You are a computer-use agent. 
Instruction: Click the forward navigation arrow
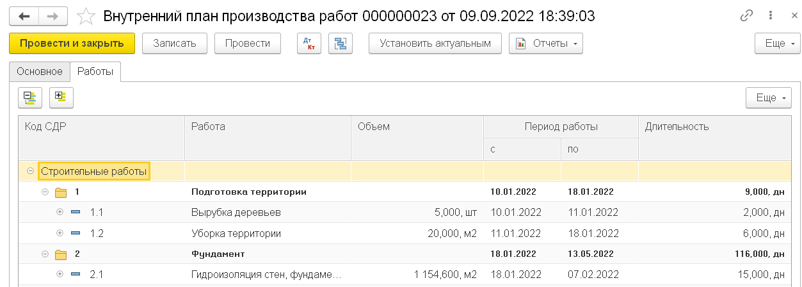point(55,16)
